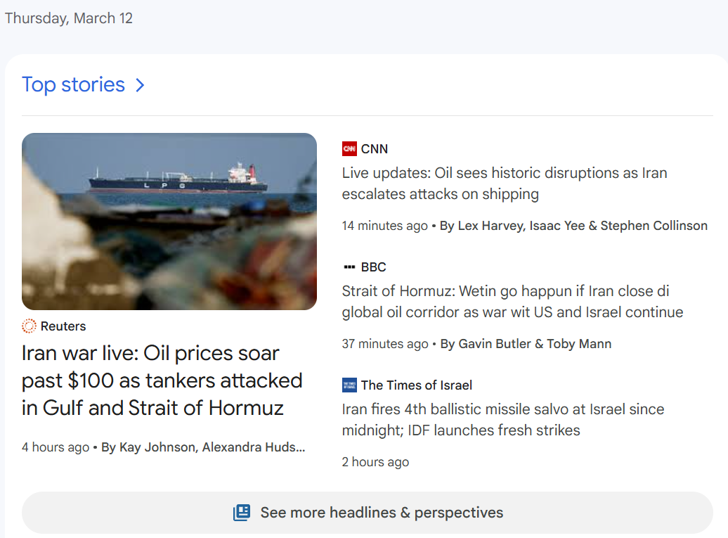
Task: Open Reuters Iran war live headline
Action: (162, 380)
